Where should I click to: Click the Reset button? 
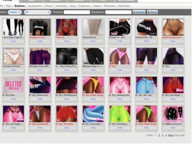(152, 12)
